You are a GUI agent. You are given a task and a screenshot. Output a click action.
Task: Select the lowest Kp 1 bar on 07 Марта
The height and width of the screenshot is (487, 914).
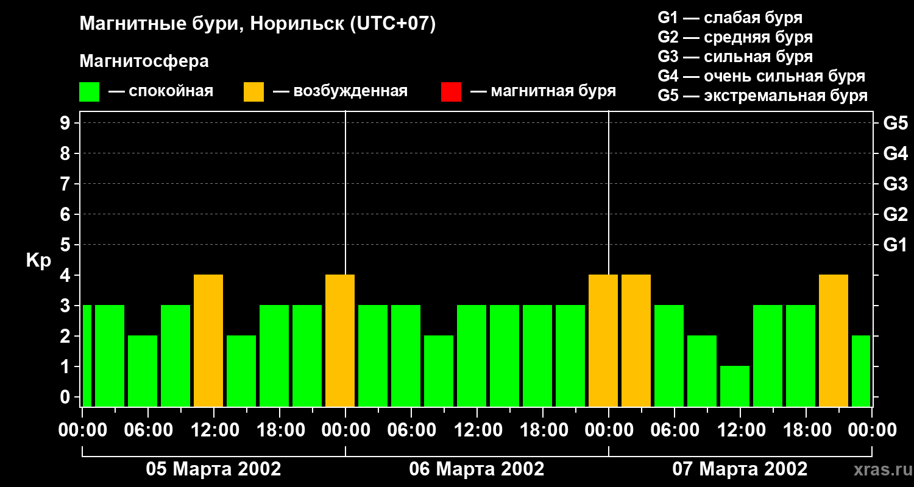point(734,386)
